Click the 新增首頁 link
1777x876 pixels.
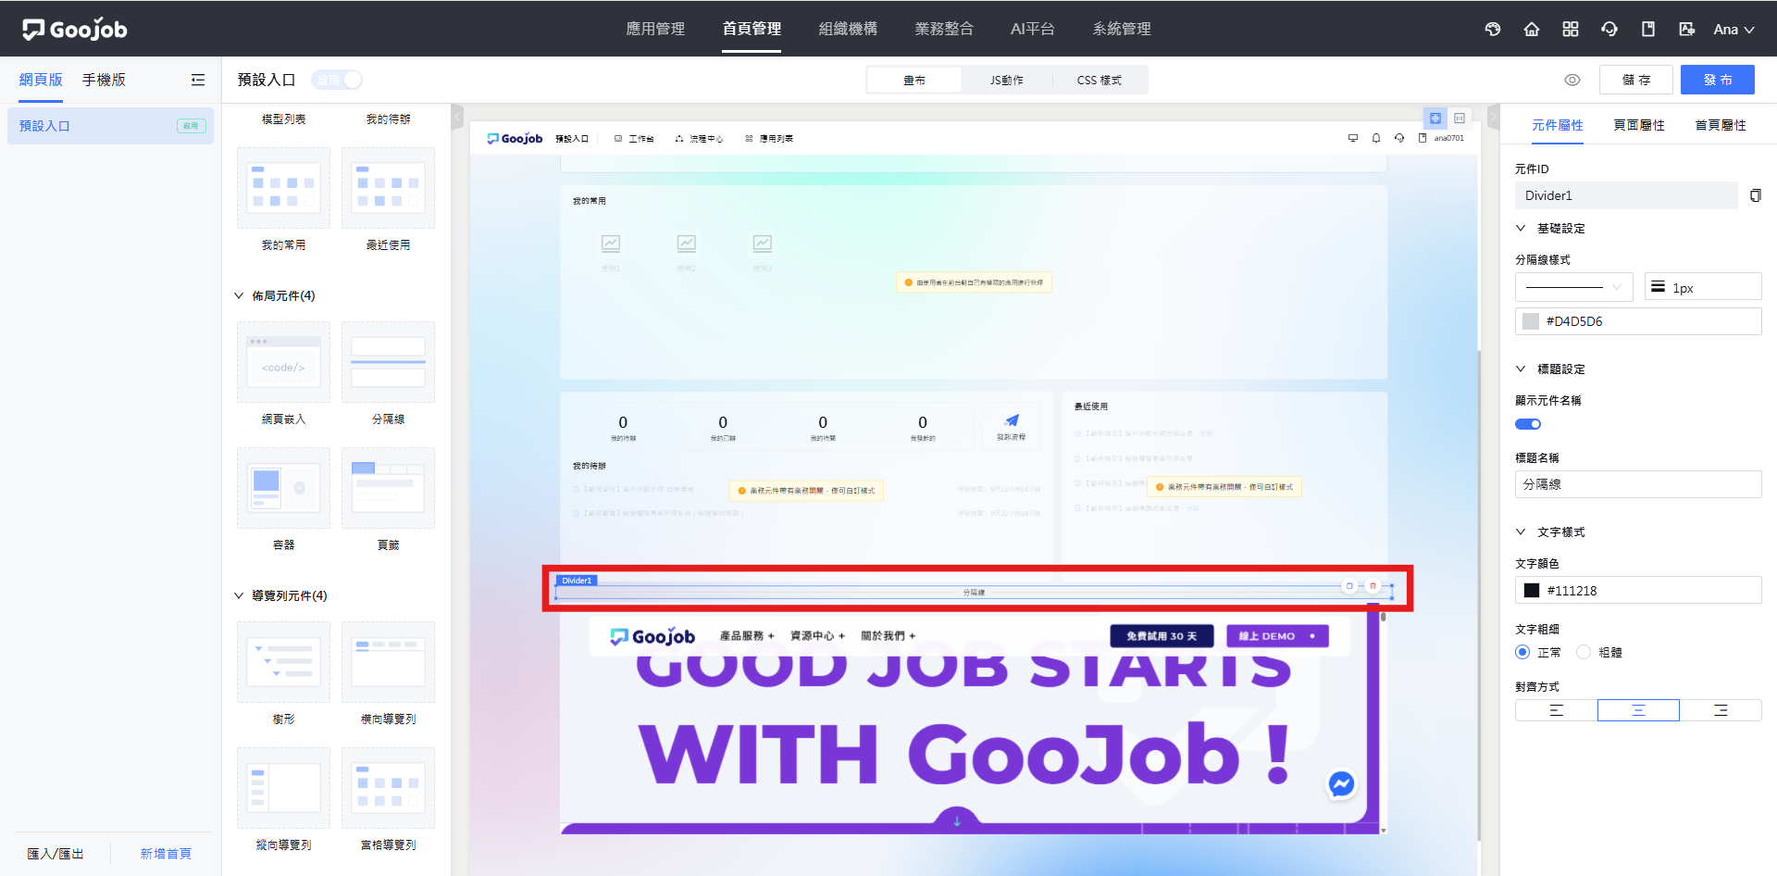tap(166, 854)
